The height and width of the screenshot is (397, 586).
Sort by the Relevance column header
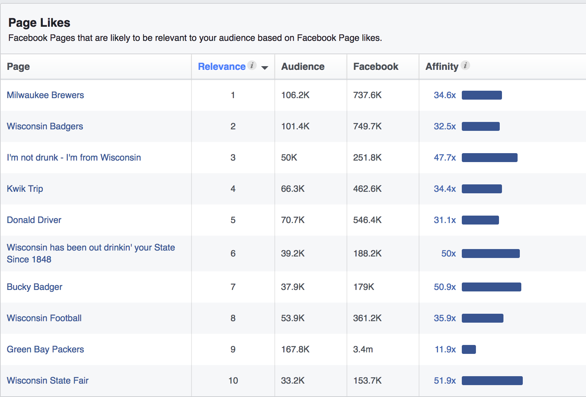click(222, 67)
